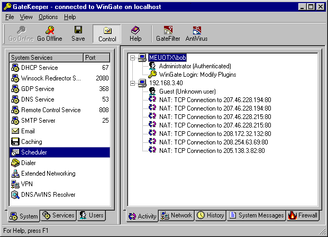This screenshot has width=328, height=237.
Task: Click the Guest user icon
Action: point(152,92)
